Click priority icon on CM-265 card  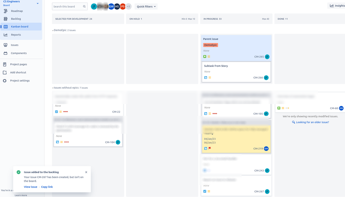pos(209,57)
